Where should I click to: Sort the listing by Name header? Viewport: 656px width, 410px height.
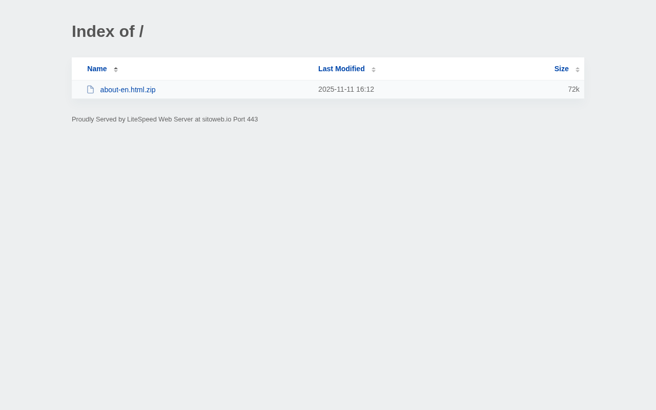tap(97, 69)
